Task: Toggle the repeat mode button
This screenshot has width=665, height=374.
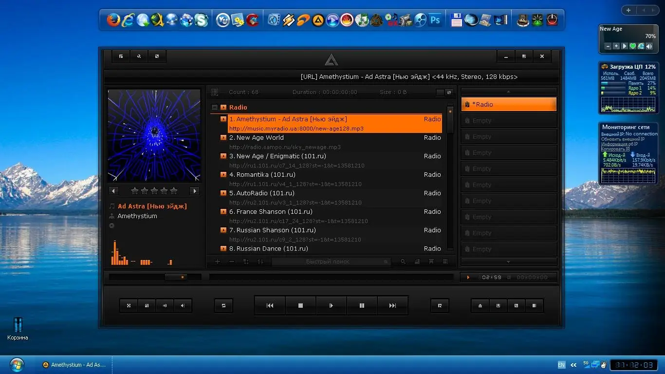Action: [x=439, y=305]
